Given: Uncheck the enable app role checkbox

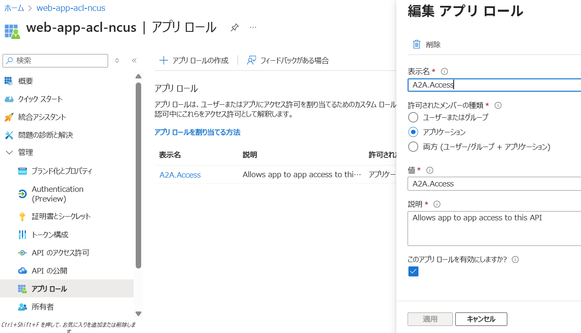Looking at the screenshot, I should (x=413, y=271).
